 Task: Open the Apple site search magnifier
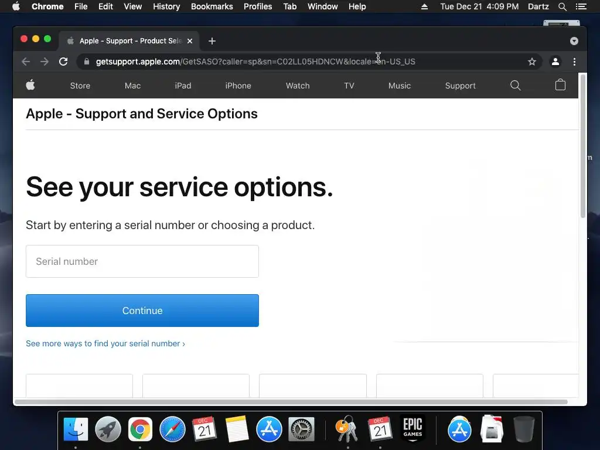(x=516, y=86)
